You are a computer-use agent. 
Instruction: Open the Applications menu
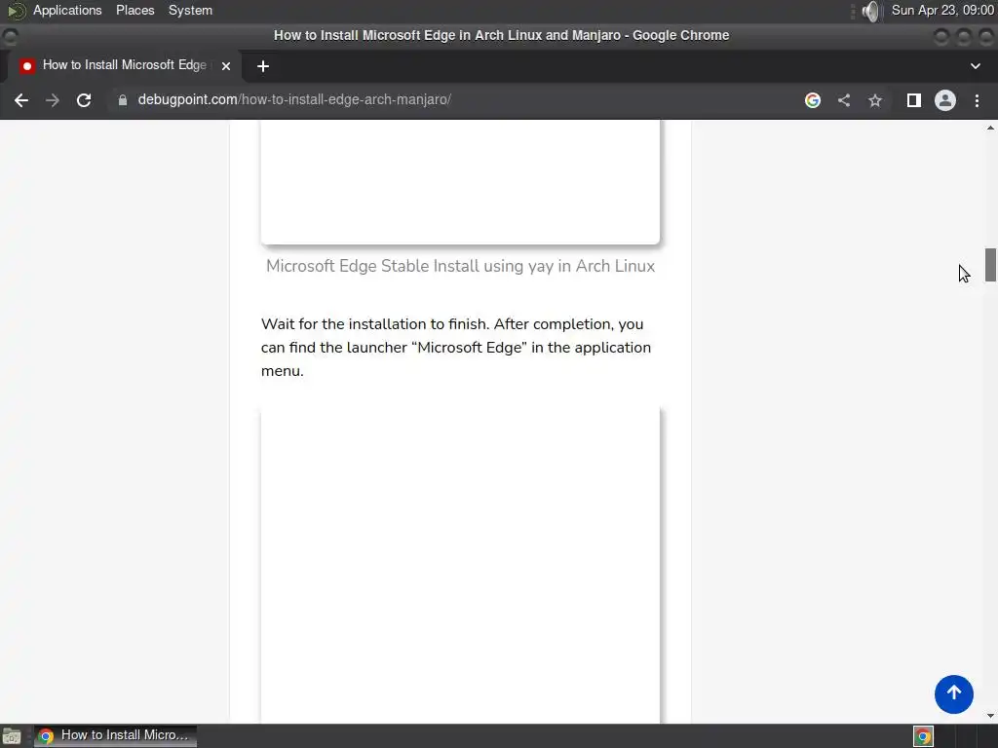[67, 10]
